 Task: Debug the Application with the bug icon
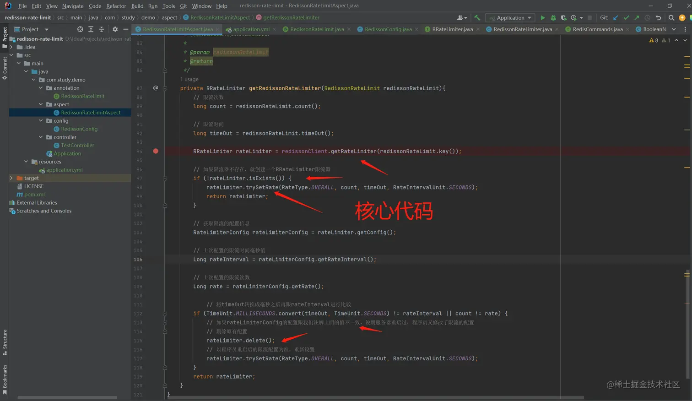tap(553, 18)
